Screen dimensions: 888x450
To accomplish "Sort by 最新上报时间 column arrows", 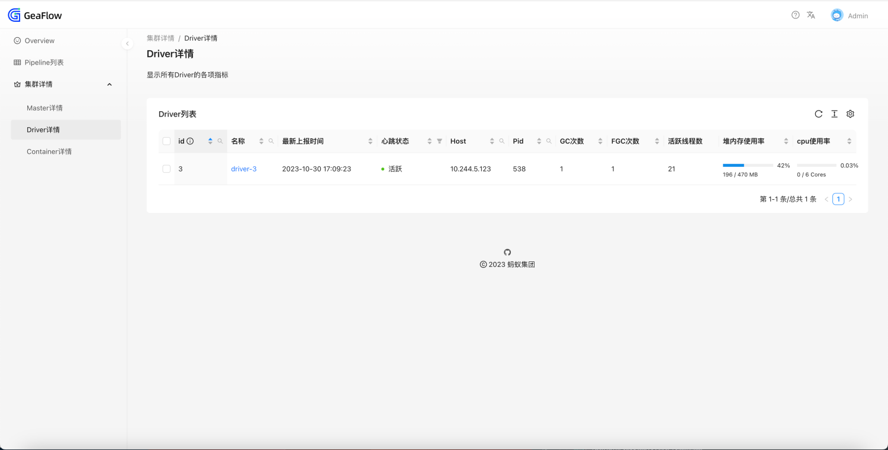I will pyautogui.click(x=371, y=141).
